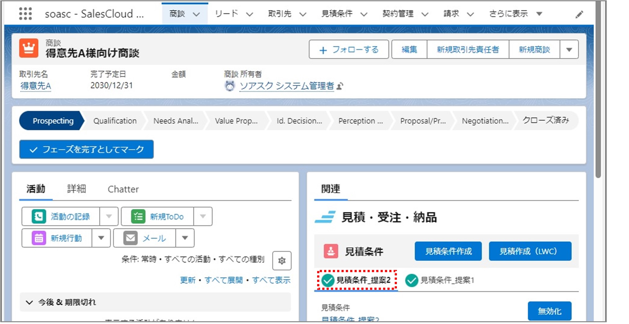Viewport: 629px width, 324px height.
Task: Select the 活動 tab
Action: pyautogui.click(x=36, y=189)
